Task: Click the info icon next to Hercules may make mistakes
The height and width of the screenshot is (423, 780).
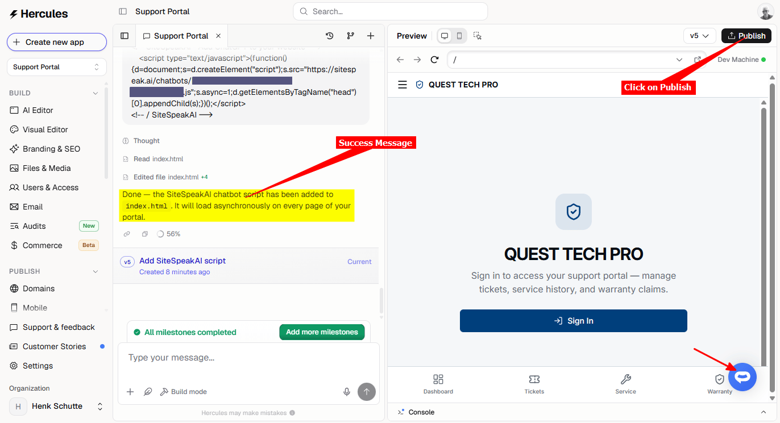Action: point(292,413)
